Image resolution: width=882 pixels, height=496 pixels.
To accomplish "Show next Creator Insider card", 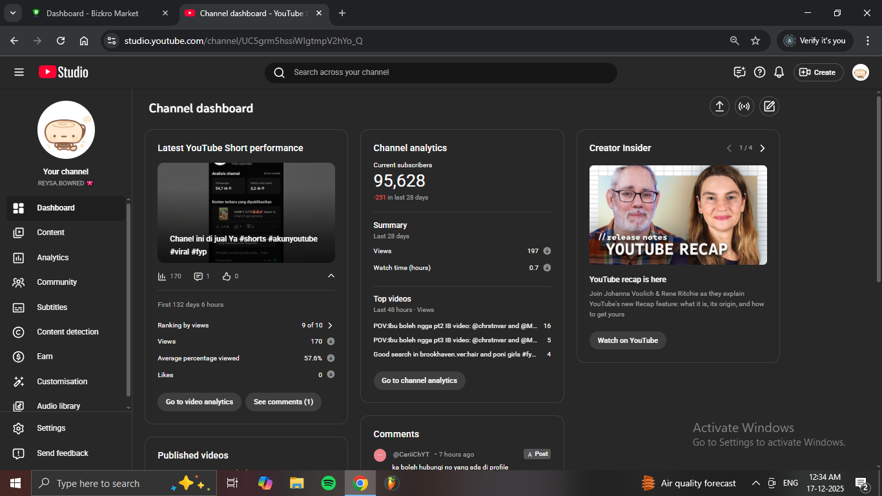I will coord(763,148).
